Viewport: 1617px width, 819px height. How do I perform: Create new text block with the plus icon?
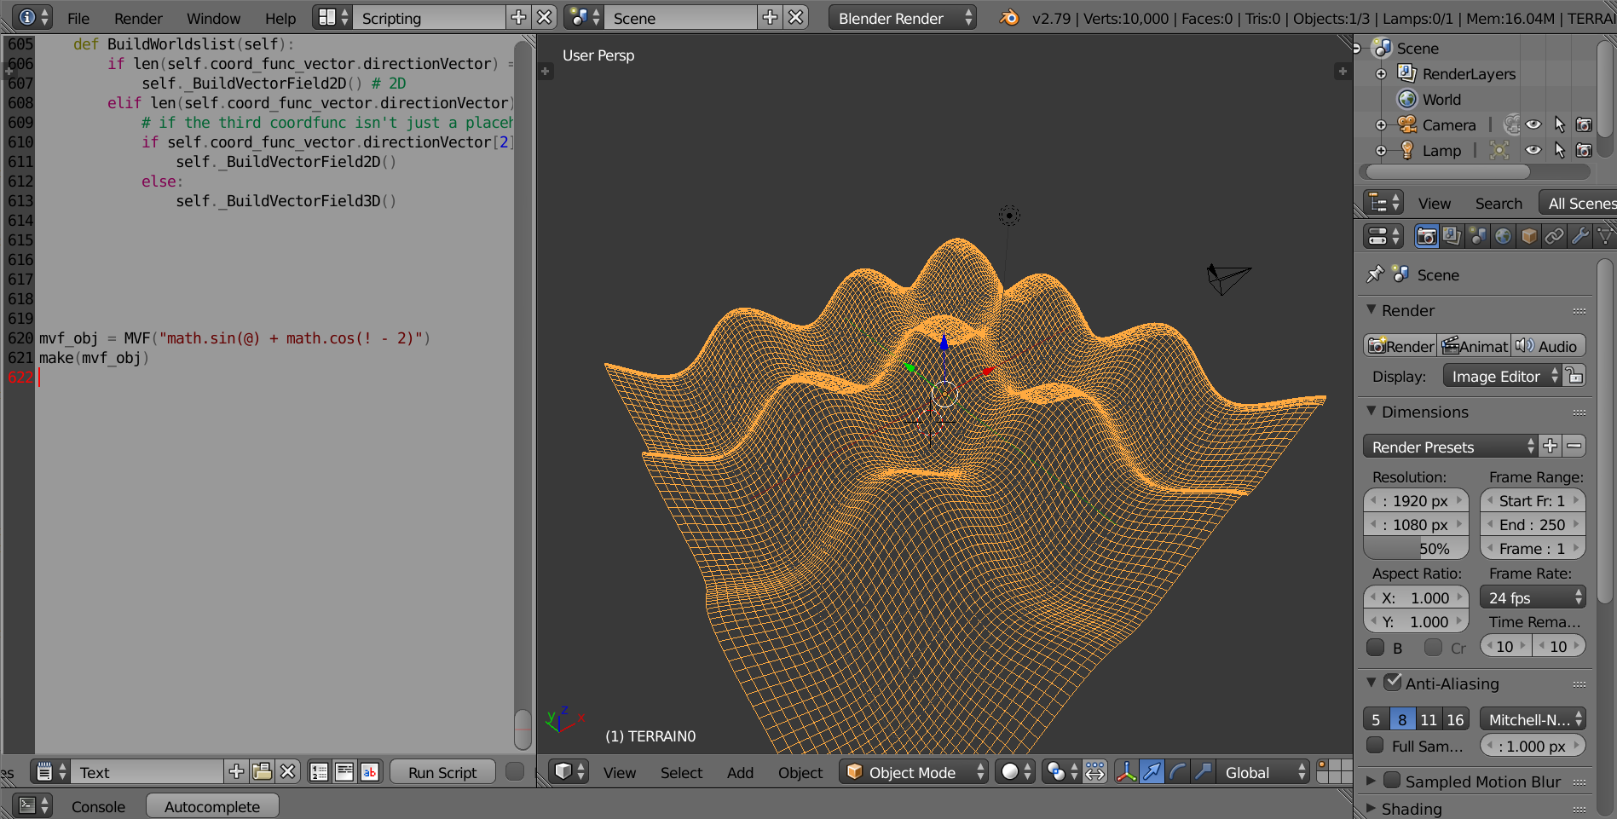[x=235, y=771]
